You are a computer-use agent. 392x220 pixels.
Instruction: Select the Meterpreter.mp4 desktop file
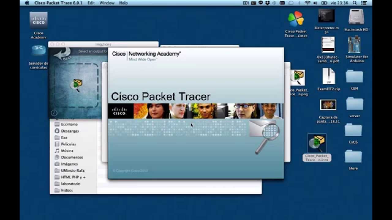tap(326, 16)
